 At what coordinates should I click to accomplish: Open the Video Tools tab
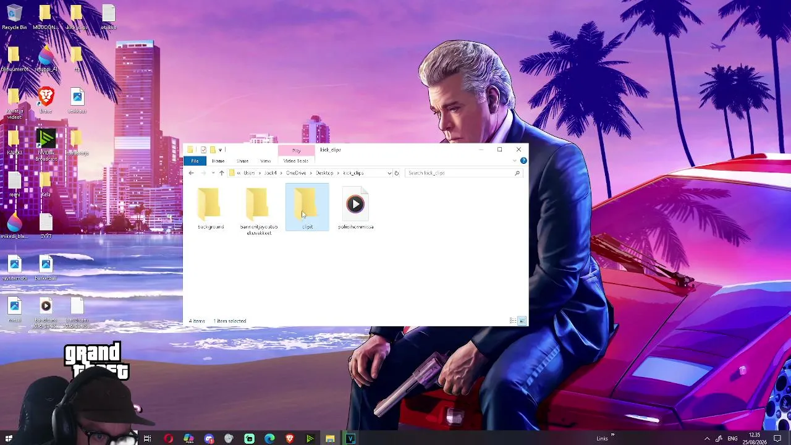tap(296, 161)
